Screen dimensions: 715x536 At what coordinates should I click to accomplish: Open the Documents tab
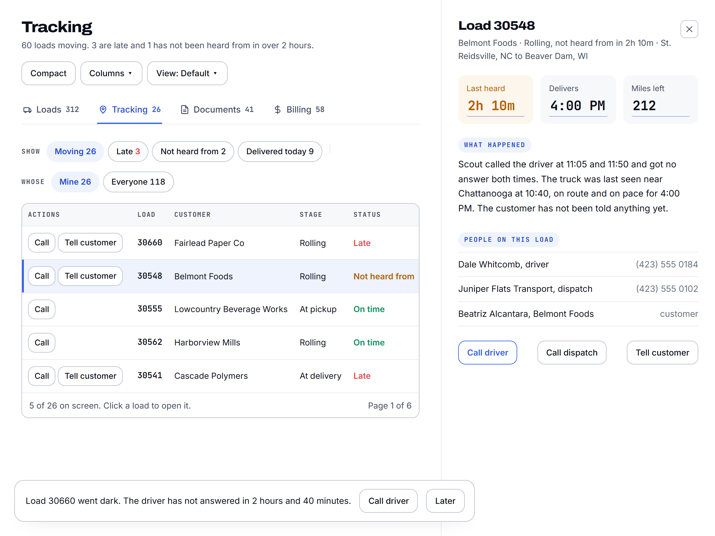click(217, 110)
